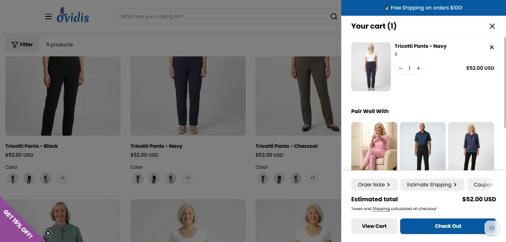Viewport: 506px width, 242px height.
Task: Expand the Estimate Shipping option
Action: [x=432, y=184]
